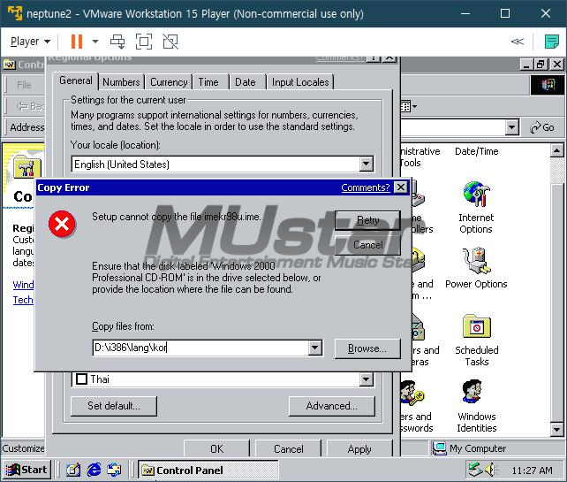Collapse the VMware toolbar with the double-chevron icon
The height and width of the screenshot is (482, 567).
517,42
